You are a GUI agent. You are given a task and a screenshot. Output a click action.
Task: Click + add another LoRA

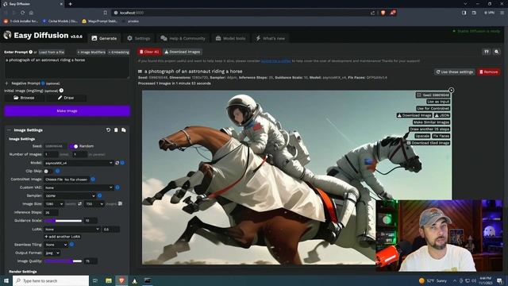coord(63,237)
